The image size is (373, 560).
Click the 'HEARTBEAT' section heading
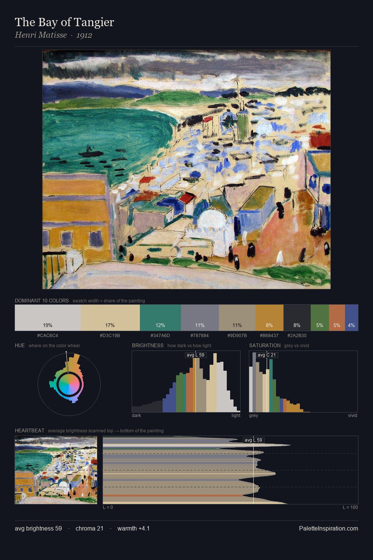tap(29, 430)
